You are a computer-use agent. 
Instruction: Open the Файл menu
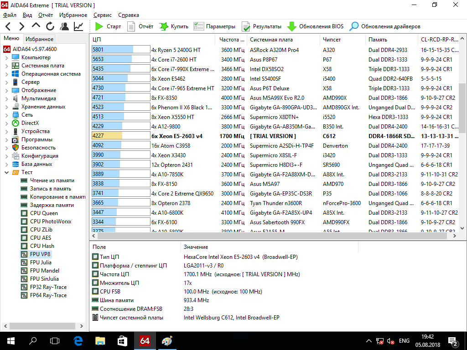[x=10, y=15]
